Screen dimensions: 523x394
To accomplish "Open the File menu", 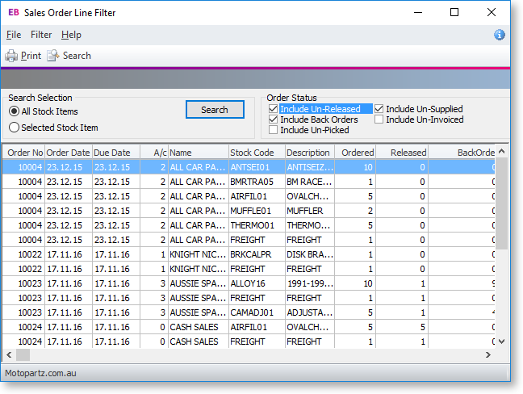I will 13,35.
